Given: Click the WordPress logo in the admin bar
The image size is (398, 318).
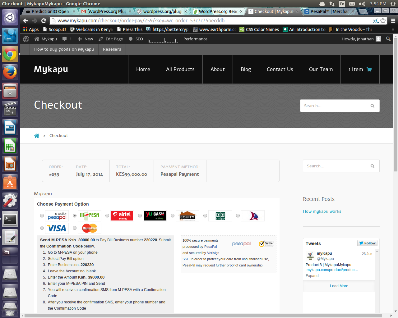Looking at the screenshot, I should 26,39.
